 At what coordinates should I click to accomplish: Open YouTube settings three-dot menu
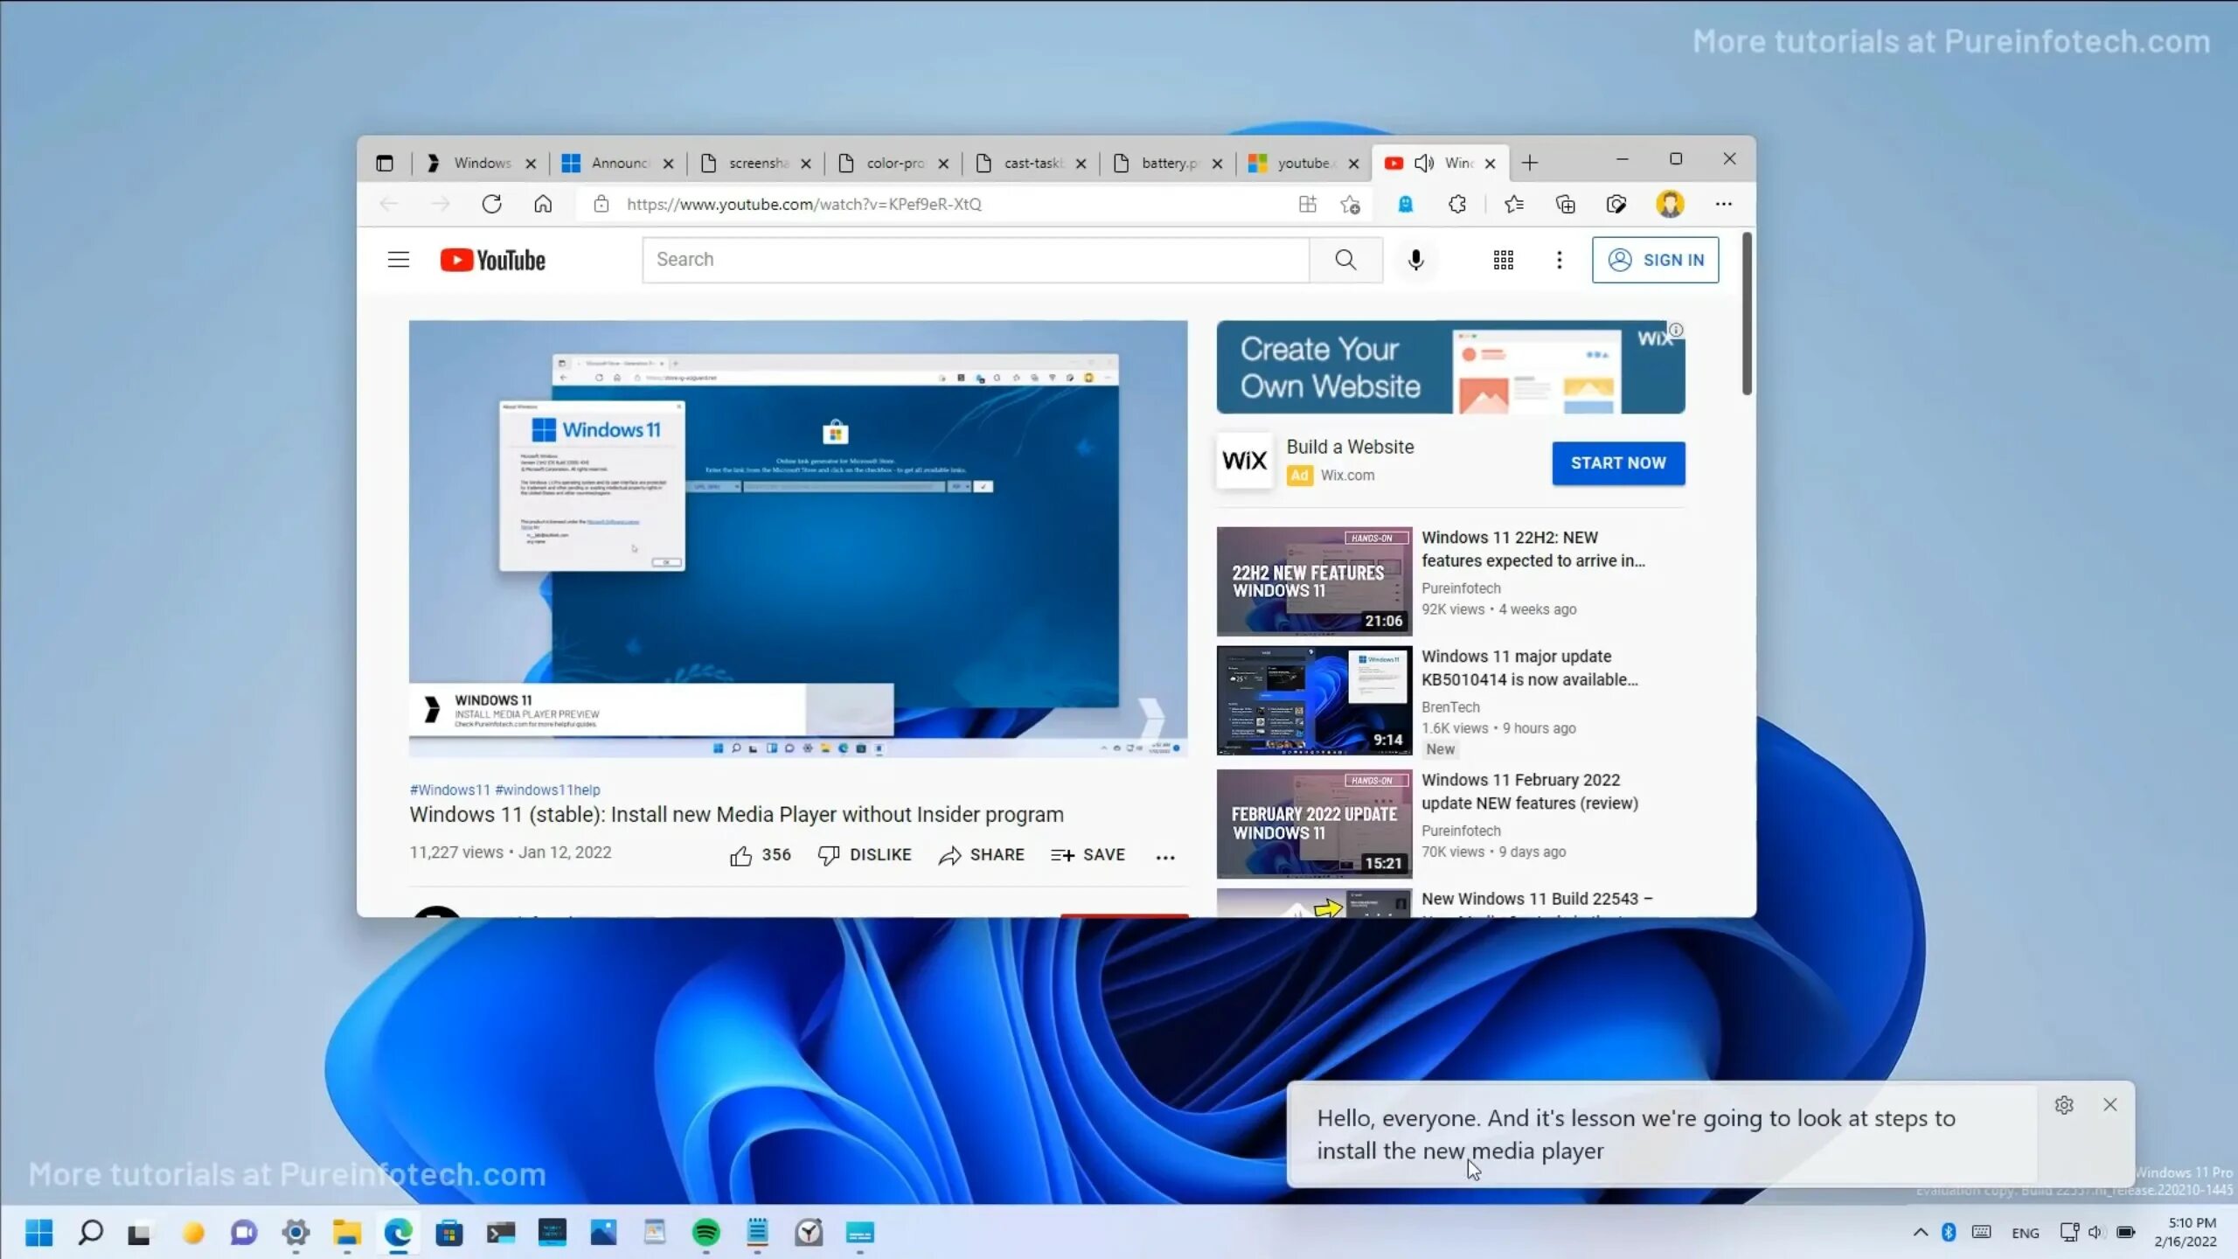(1559, 260)
